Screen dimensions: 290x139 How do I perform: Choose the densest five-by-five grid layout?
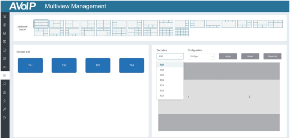(x=182, y=32)
